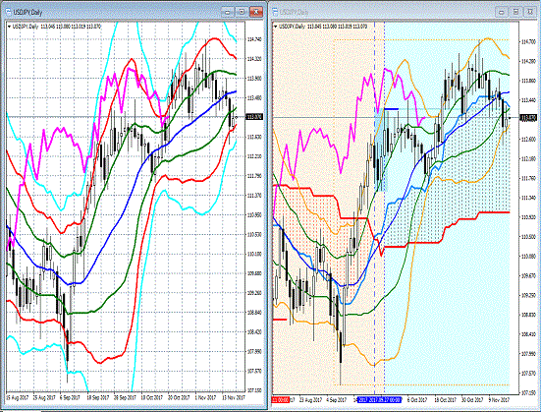Minimize the left USDJPY,Daily chart window
This screenshot has height=412, width=541.
pyautogui.click(x=228, y=12)
